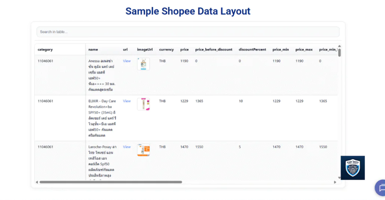Click the horizontal scrollbar right arrow
This screenshot has width=385, height=200.
tap(335, 182)
